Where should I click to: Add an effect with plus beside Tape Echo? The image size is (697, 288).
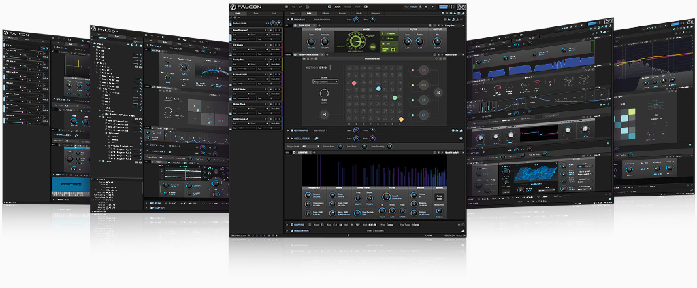(x=319, y=26)
